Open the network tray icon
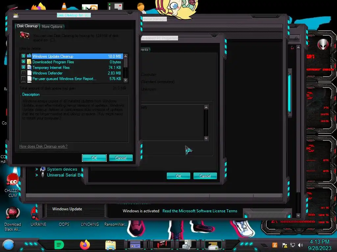337x252 pixels. pyautogui.click(x=293, y=245)
